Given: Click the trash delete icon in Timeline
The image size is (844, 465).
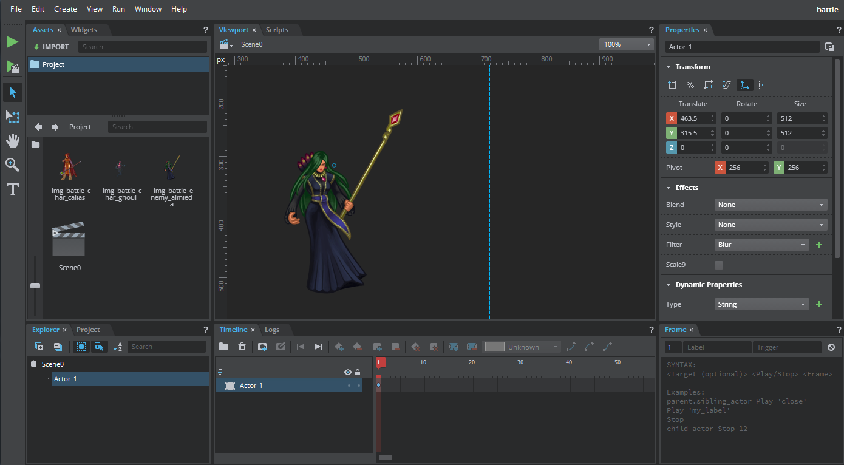Looking at the screenshot, I should point(242,347).
